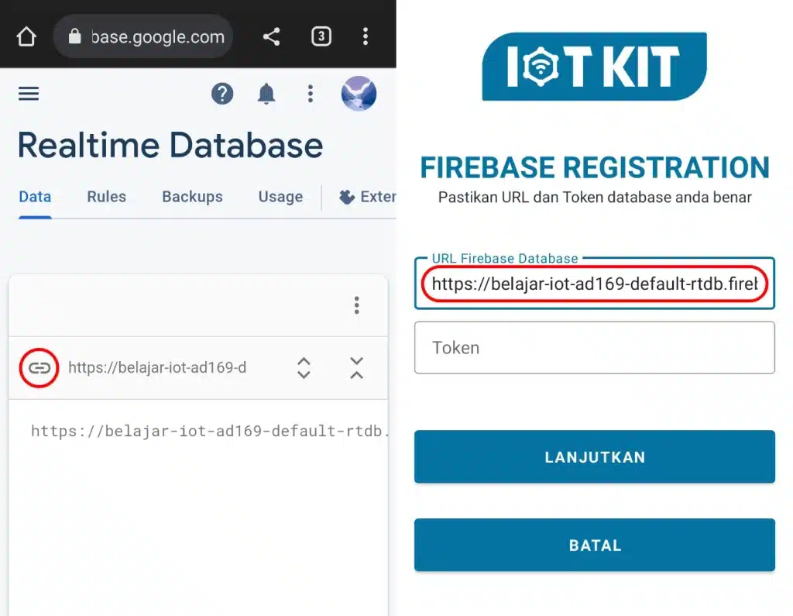Screen dimensions: 793x616
Task: Switch to the Backups tab
Action: (192, 197)
